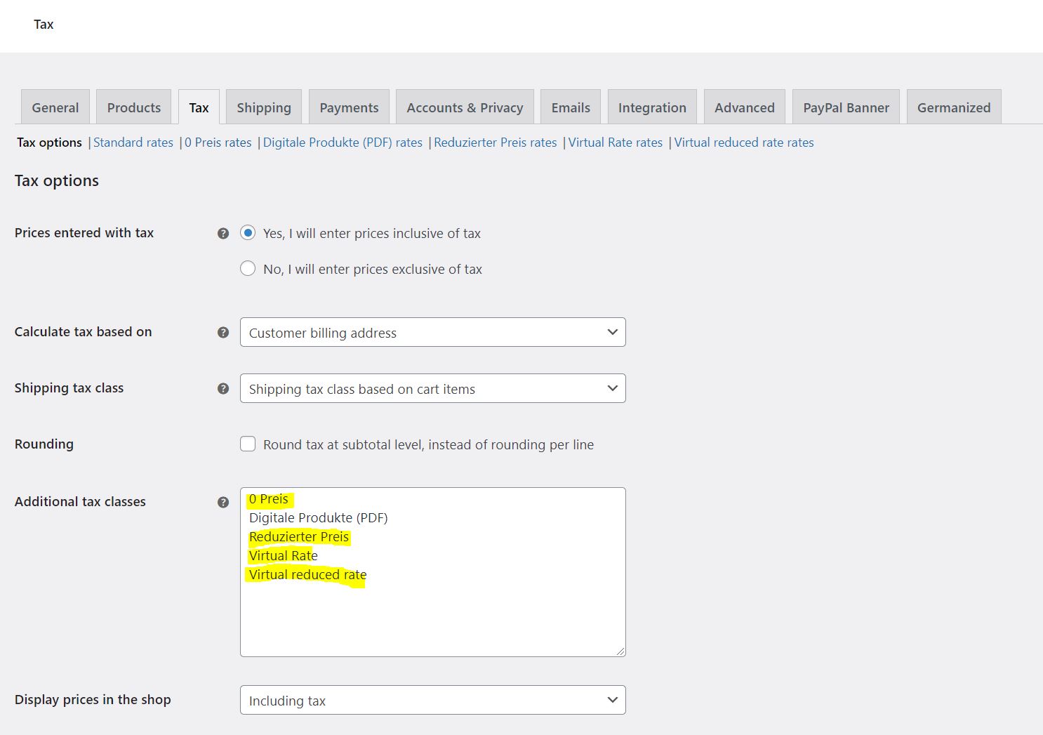Open the Standard rates link
Screen dimensions: 1043x735
(x=133, y=142)
